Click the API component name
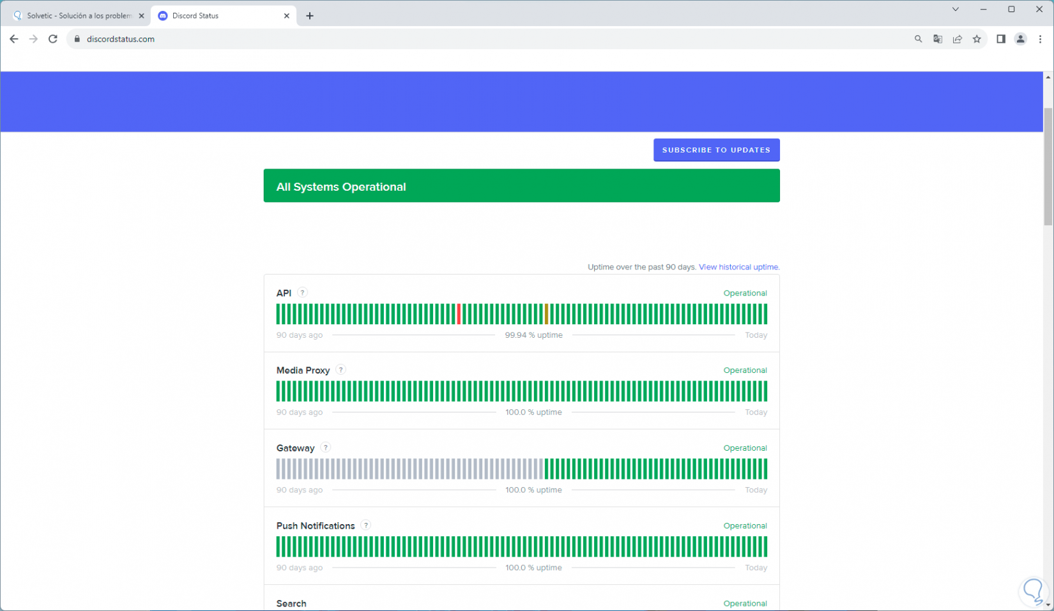The image size is (1054, 611). pos(284,293)
